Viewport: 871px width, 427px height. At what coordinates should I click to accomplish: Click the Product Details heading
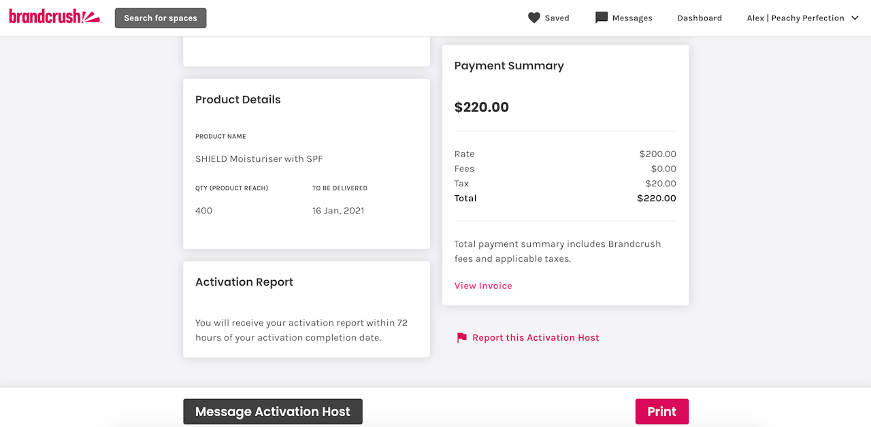pos(237,99)
